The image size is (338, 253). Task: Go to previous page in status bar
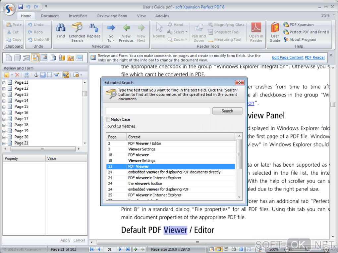point(99,249)
